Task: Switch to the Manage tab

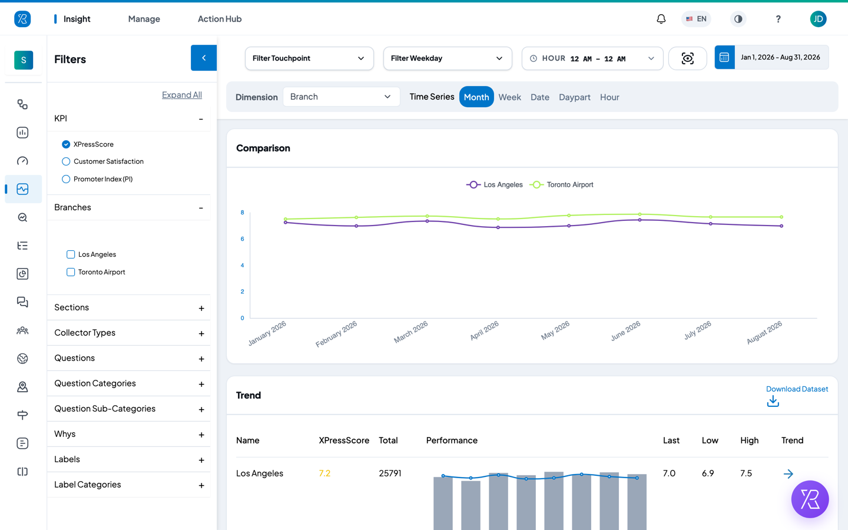Action: tap(144, 19)
